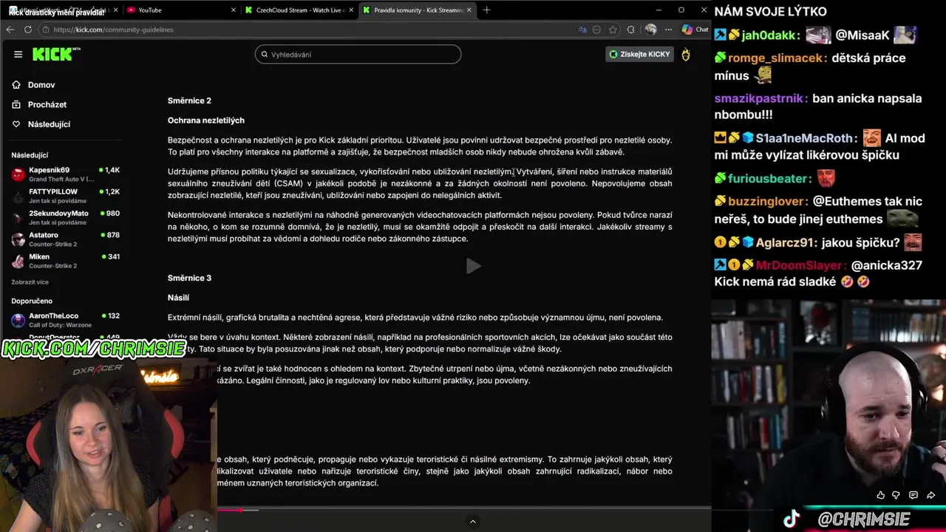Screen dimensions: 946x532
Task: Click the furiousbeater username in chat
Action: click(767, 178)
